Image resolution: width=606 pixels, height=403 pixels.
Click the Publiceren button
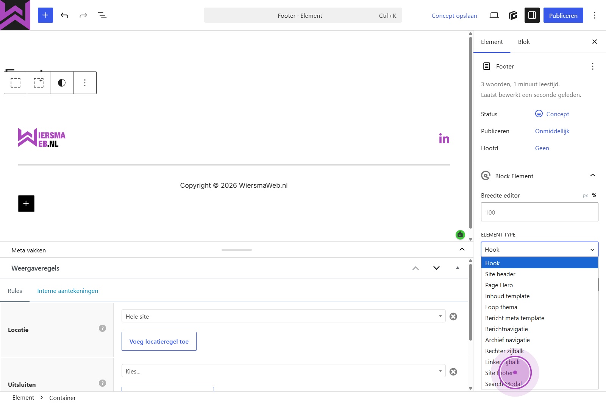(x=563, y=15)
